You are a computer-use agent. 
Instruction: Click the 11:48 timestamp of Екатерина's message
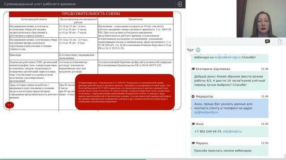click(265, 69)
